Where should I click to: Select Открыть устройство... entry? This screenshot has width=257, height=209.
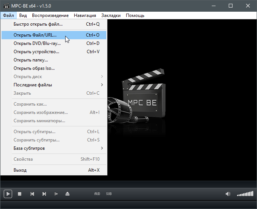pyautogui.click(x=54, y=52)
